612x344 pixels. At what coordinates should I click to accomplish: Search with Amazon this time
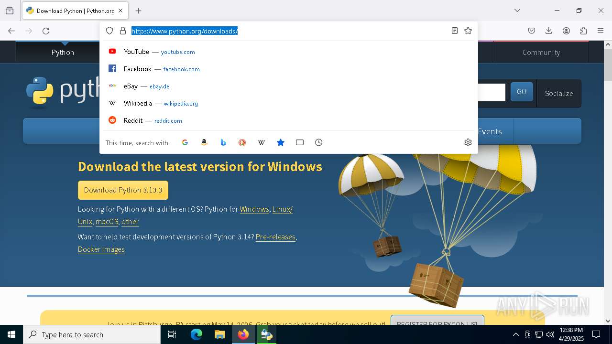tap(204, 142)
